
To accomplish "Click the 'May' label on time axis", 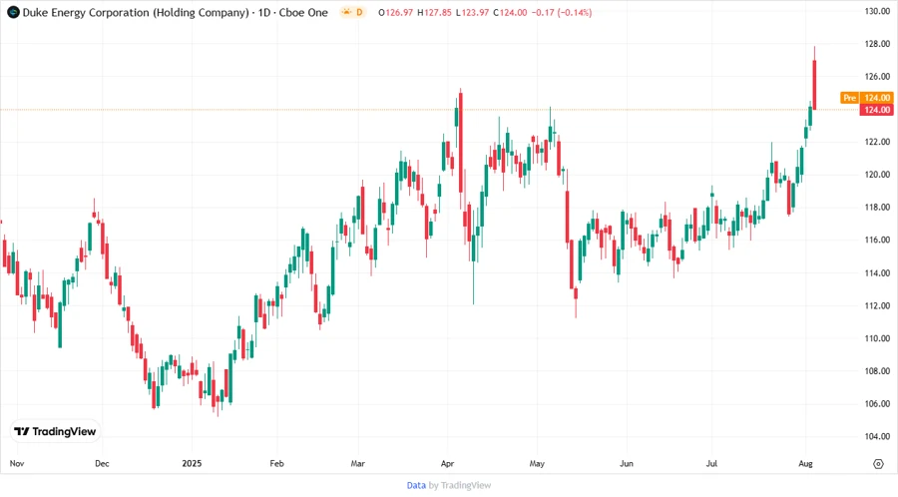I will [537, 463].
